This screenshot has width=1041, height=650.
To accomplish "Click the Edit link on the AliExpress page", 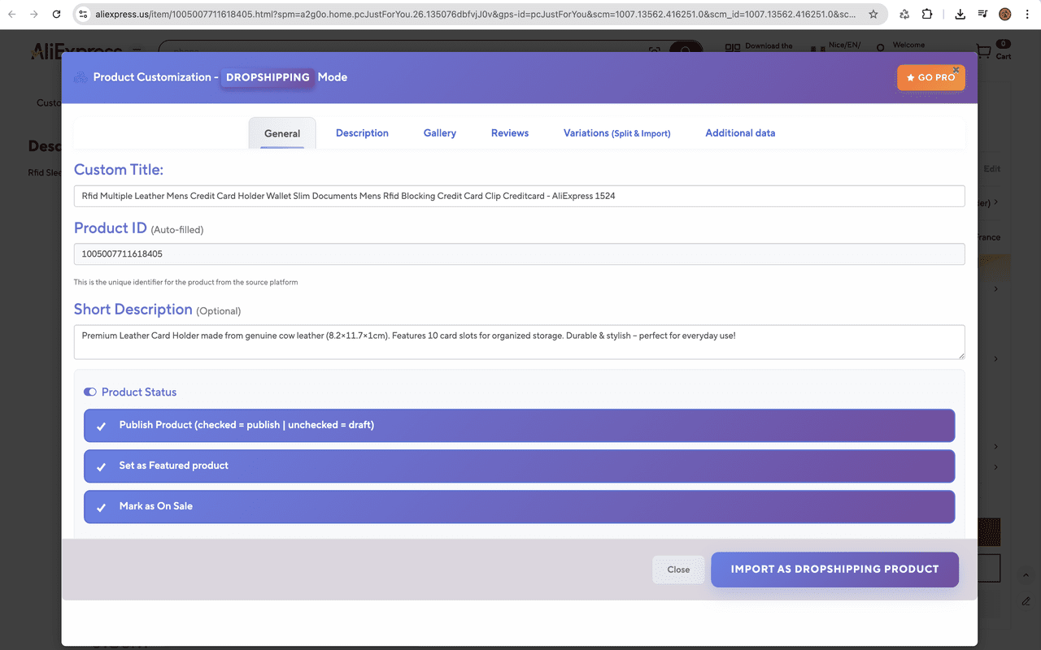I will 992,169.
